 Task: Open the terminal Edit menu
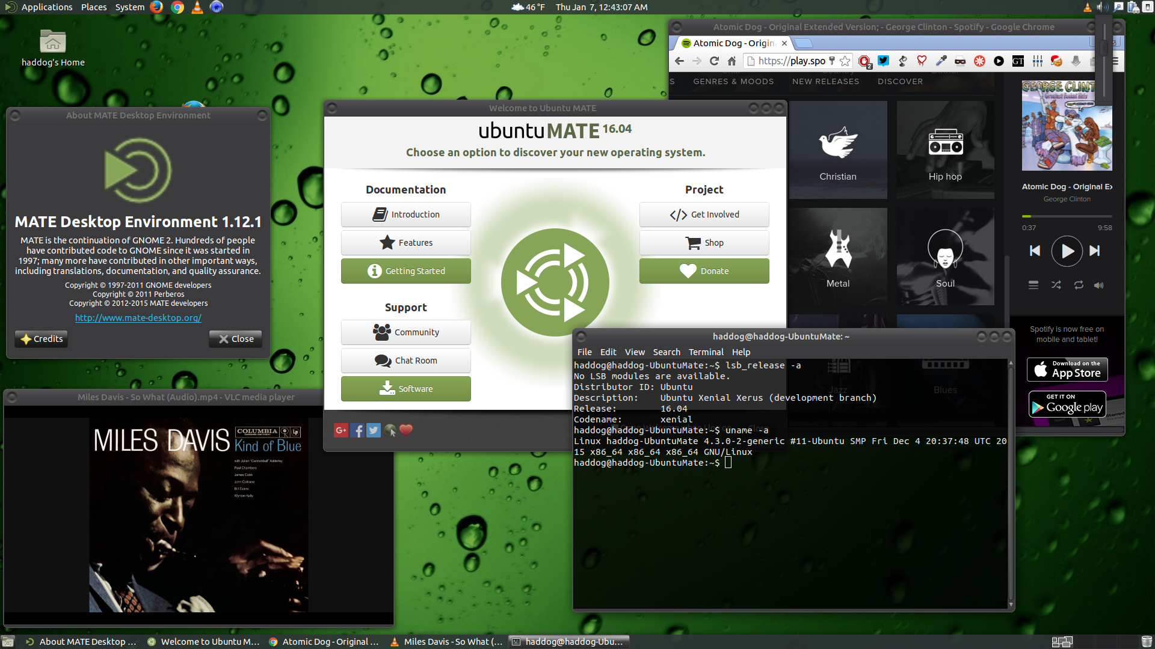608,352
